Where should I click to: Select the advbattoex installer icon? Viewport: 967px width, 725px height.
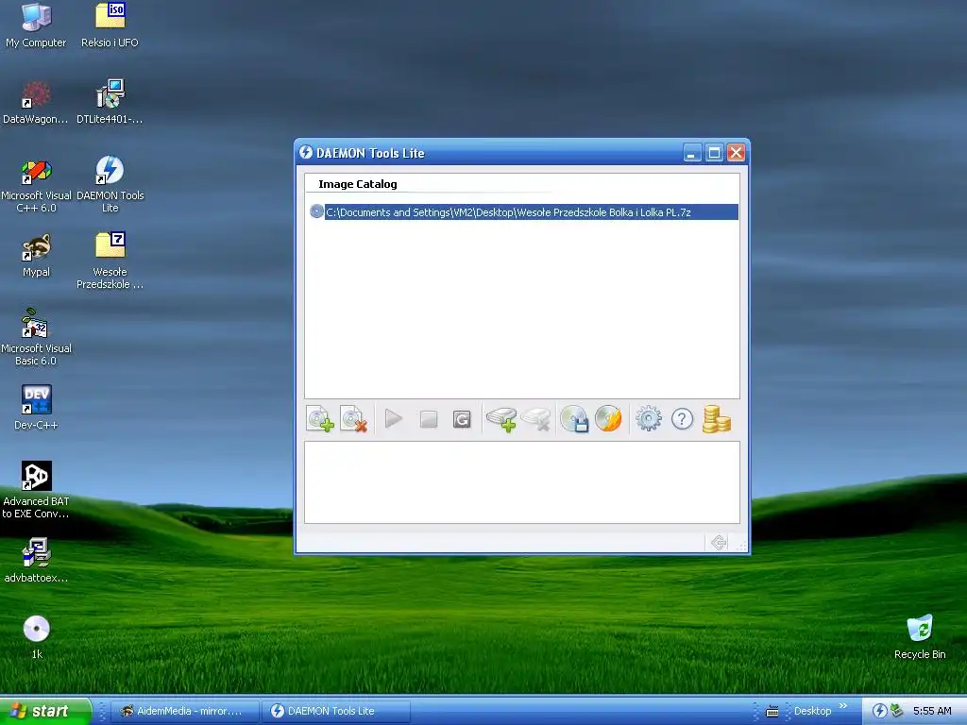pyautogui.click(x=36, y=561)
